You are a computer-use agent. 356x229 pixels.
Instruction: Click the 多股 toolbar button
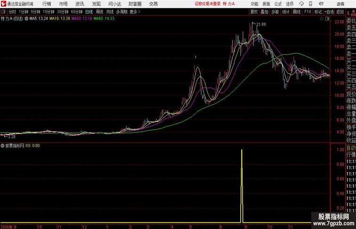click(x=275, y=12)
